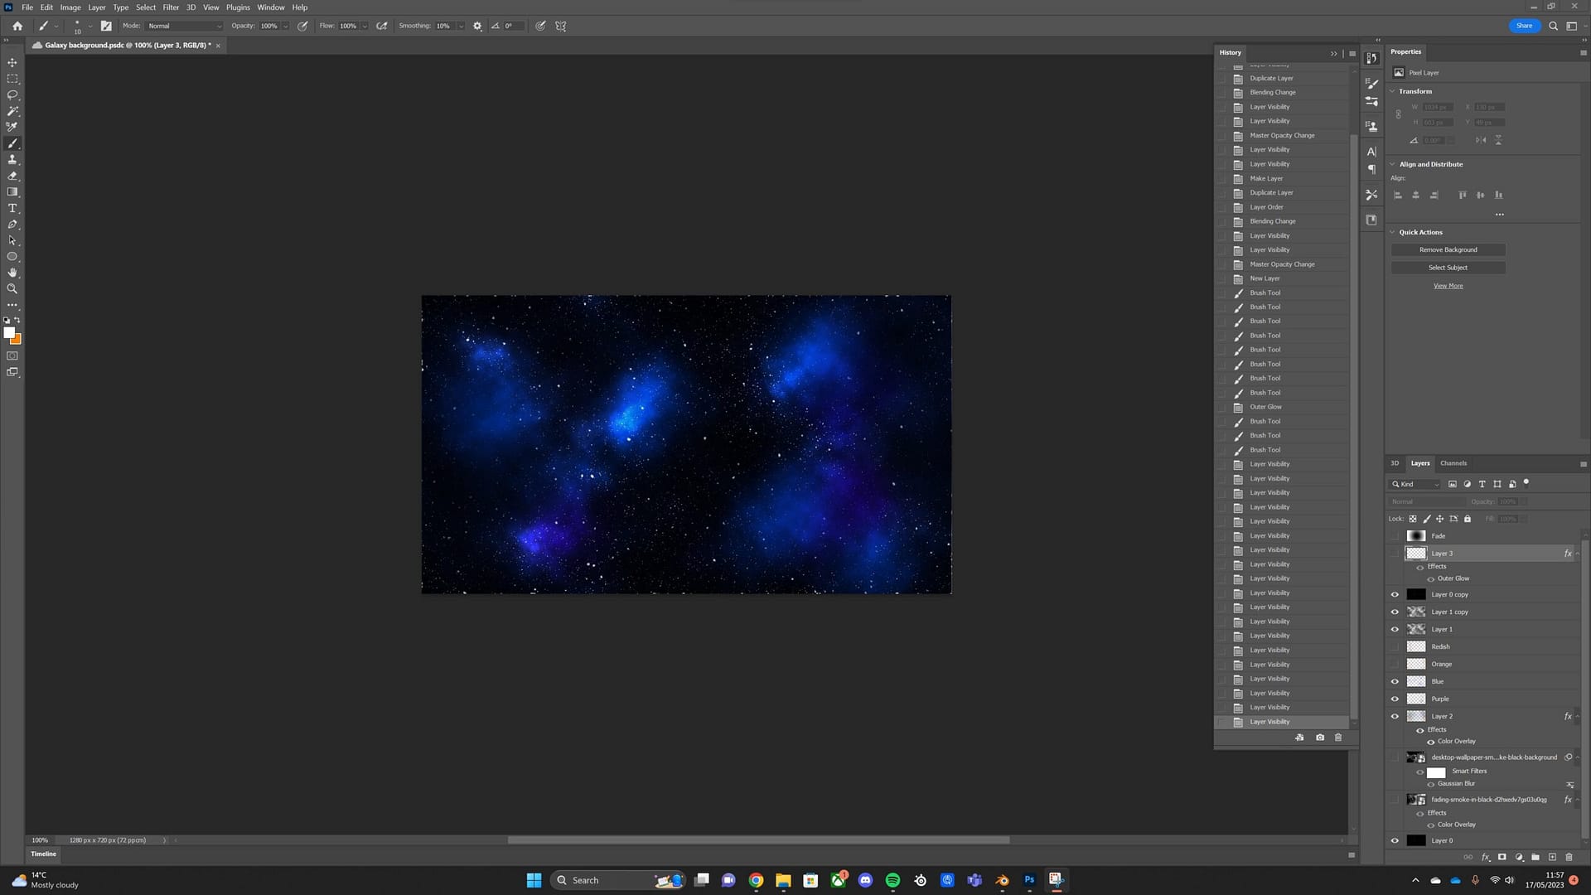This screenshot has width=1591, height=895.
Task: Open the View More link under Quick Actions
Action: point(1448,285)
